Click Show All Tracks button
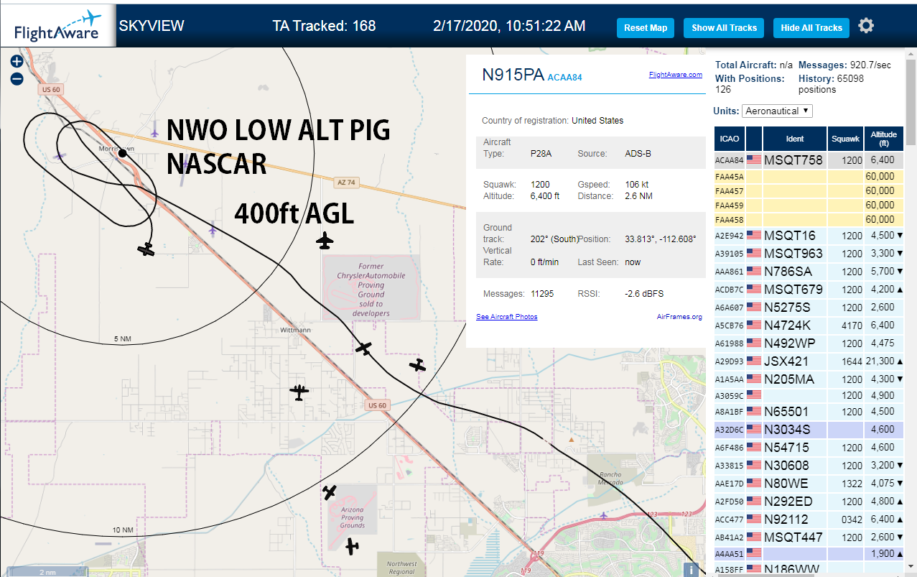This screenshot has height=577, width=917. coord(724,28)
